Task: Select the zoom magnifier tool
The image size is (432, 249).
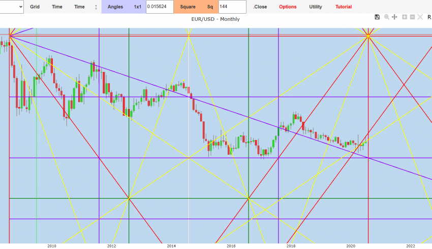Action: pyautogui.click(x=387, y=17)
